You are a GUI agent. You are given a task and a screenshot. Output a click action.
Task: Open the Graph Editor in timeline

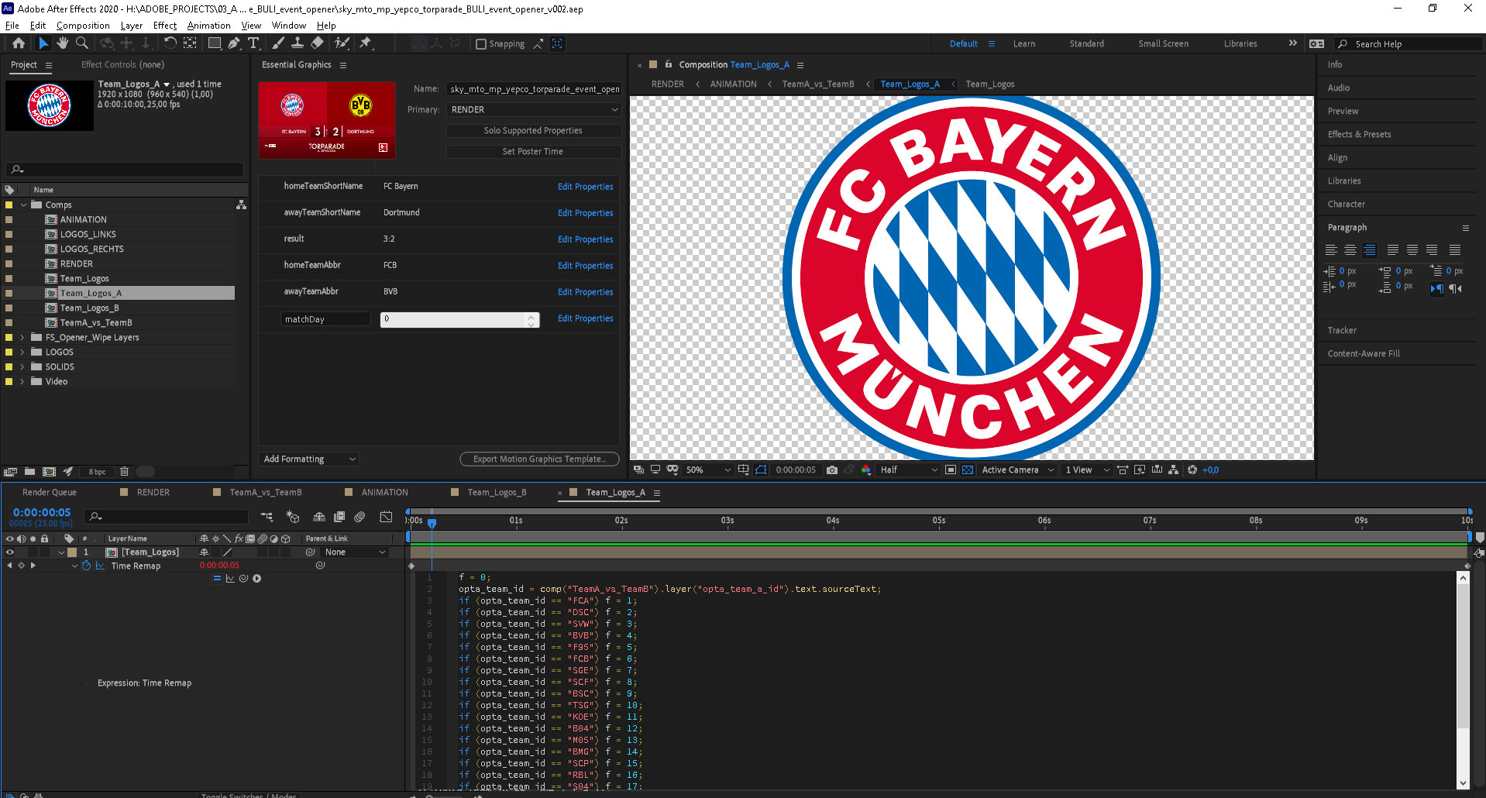pos(386,517)
